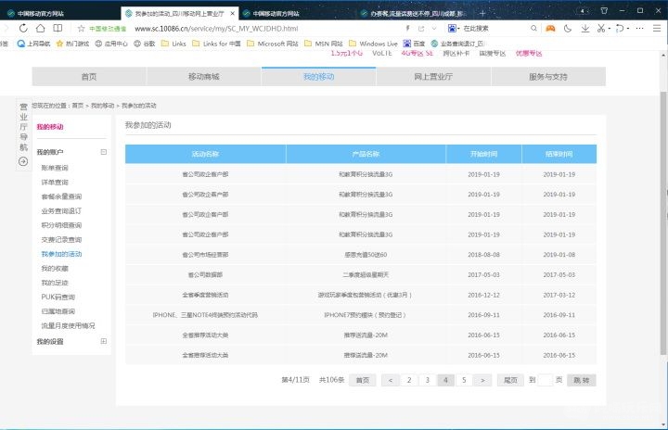This screenshot has width=668, height=430.
Task: Go to page 5 of results
Action: click(464, 380)
